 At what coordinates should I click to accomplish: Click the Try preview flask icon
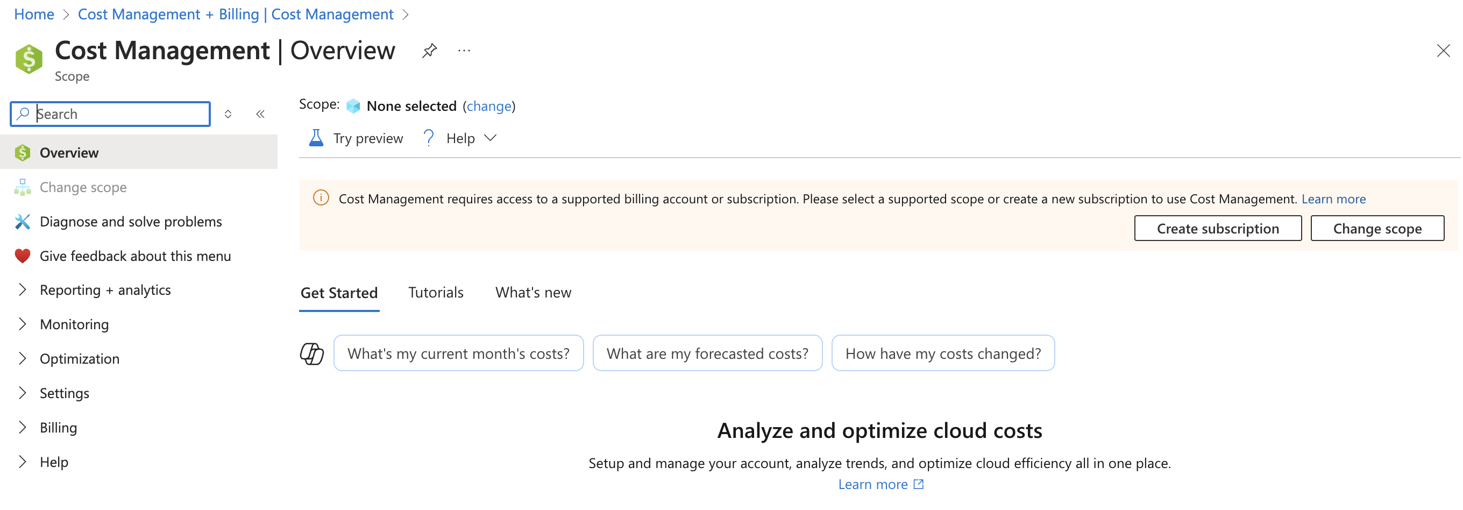pyautogui.click(x=316, y=138)
